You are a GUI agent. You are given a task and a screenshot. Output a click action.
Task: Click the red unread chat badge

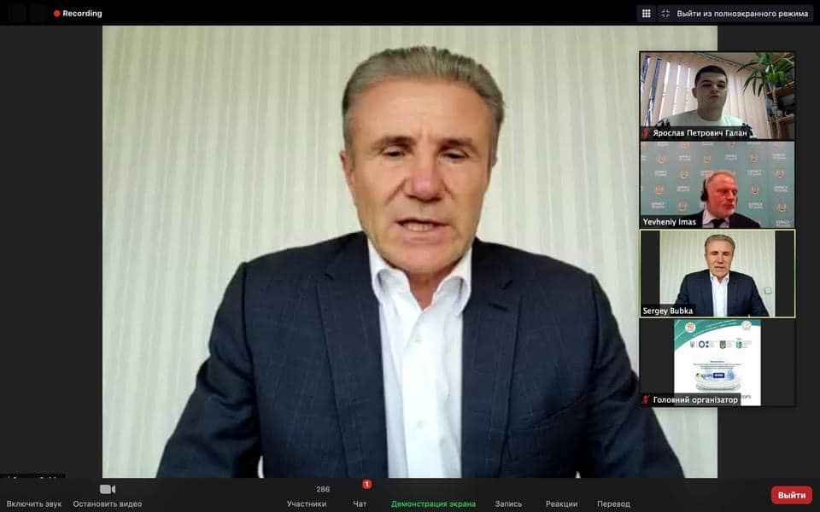367,485
